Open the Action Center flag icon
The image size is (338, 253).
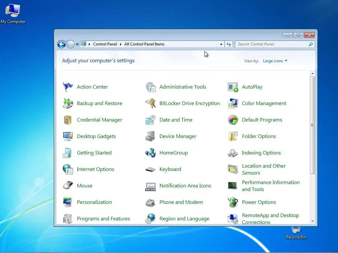point(68,87)
